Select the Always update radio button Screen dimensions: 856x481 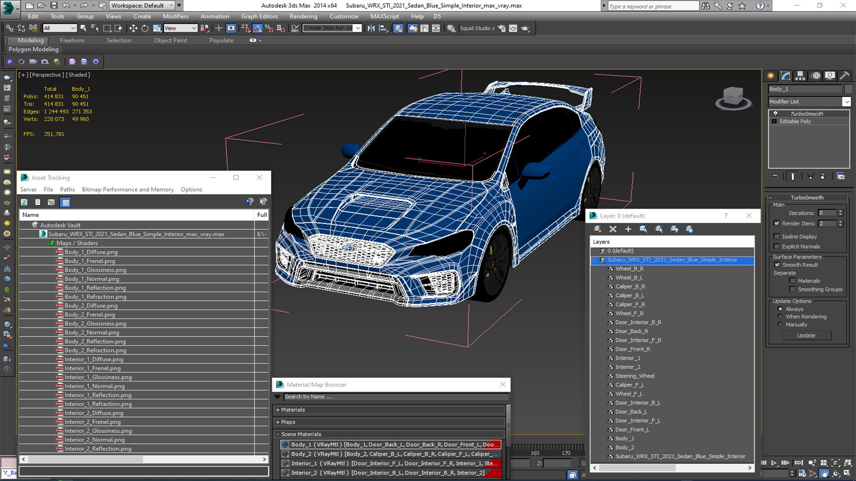780,309
